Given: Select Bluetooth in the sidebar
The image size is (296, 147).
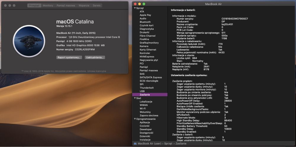Looking at the screenshot, I should 145,22.
